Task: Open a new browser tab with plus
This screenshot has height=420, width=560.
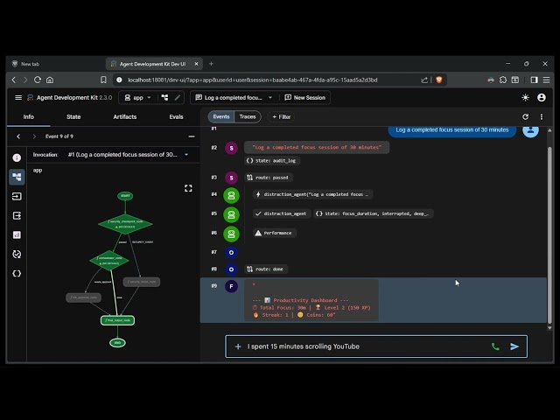Action: click(211, 64)
